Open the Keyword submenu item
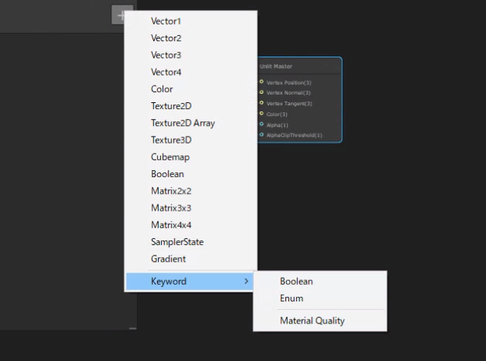This screenshot has height=361, width=486. pos(191,282)
